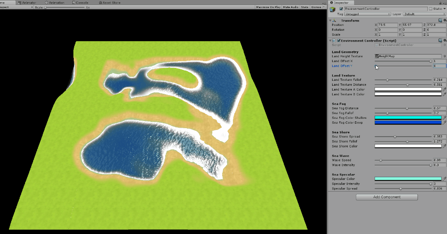The image size is (447, 234).
Task: Open the Land Texture A Color swatch
Action: pyautogui.click(x=408, y=89)
